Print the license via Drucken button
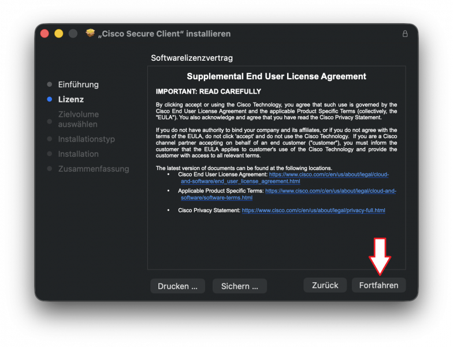The width and height of the screenshot is (453, 347). (178, 286)
